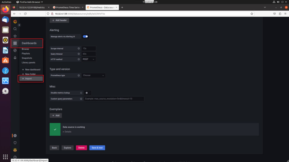Image resolution: width=289 pixels, height=162 pixels.
Task: Click Dashboards menu header
Action: [x=29, y=43]
